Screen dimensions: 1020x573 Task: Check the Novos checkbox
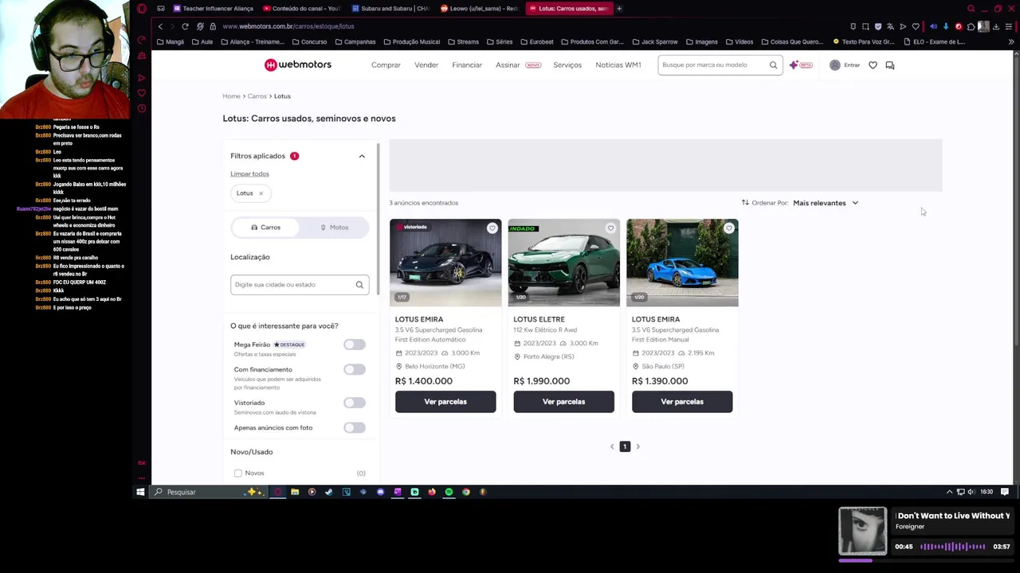click(x=237, y=474)
